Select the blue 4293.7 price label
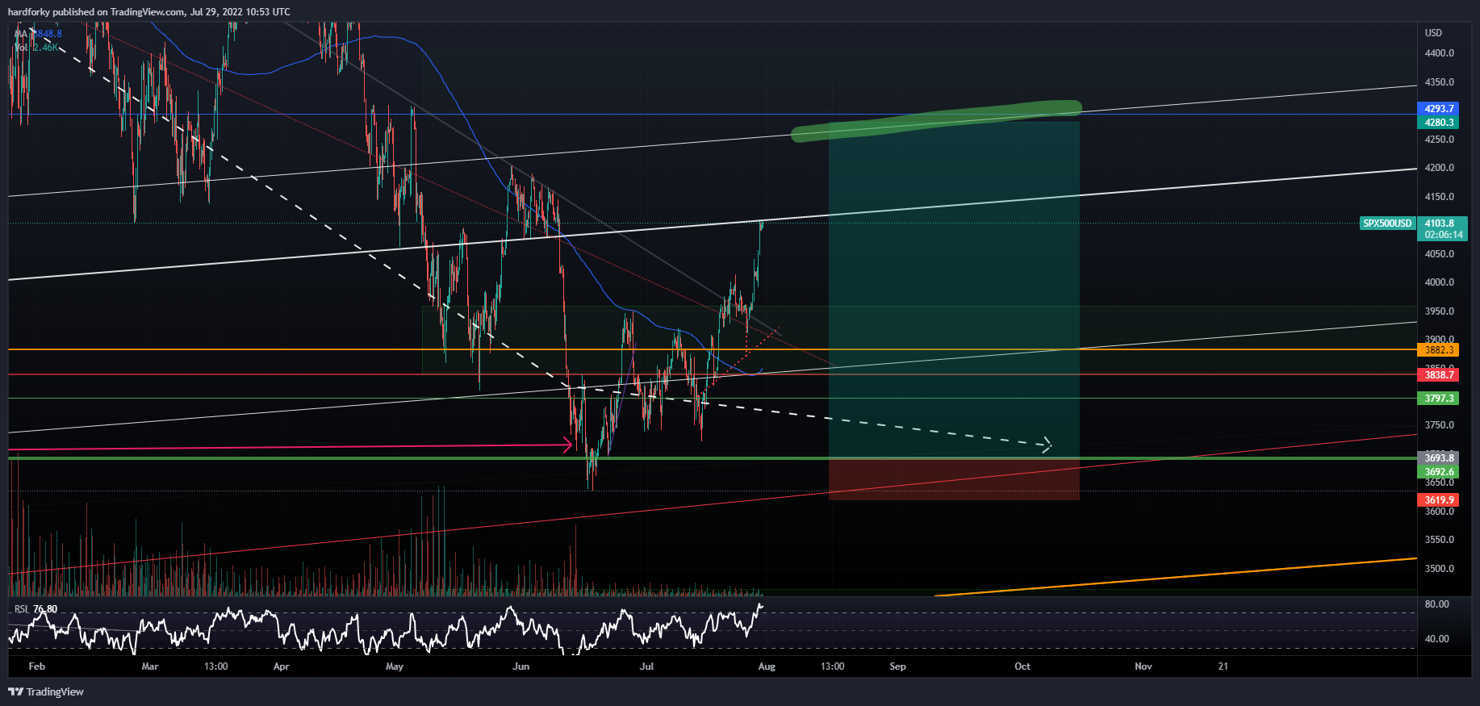 pos(1438,109)
